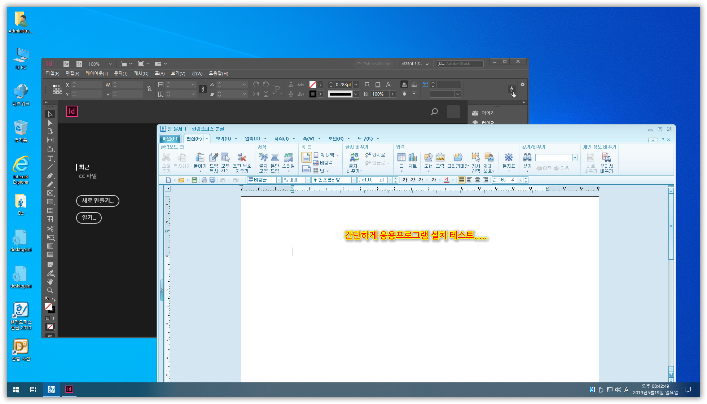Click the 열기... button
Image resolution: width=707 pixels, height=404 pixels.
tap(89, 218)
